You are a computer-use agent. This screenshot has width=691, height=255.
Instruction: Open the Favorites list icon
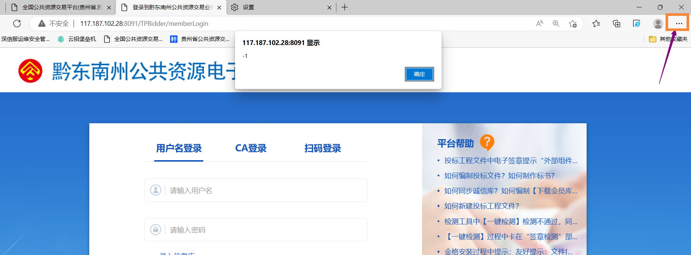point(596,24)
